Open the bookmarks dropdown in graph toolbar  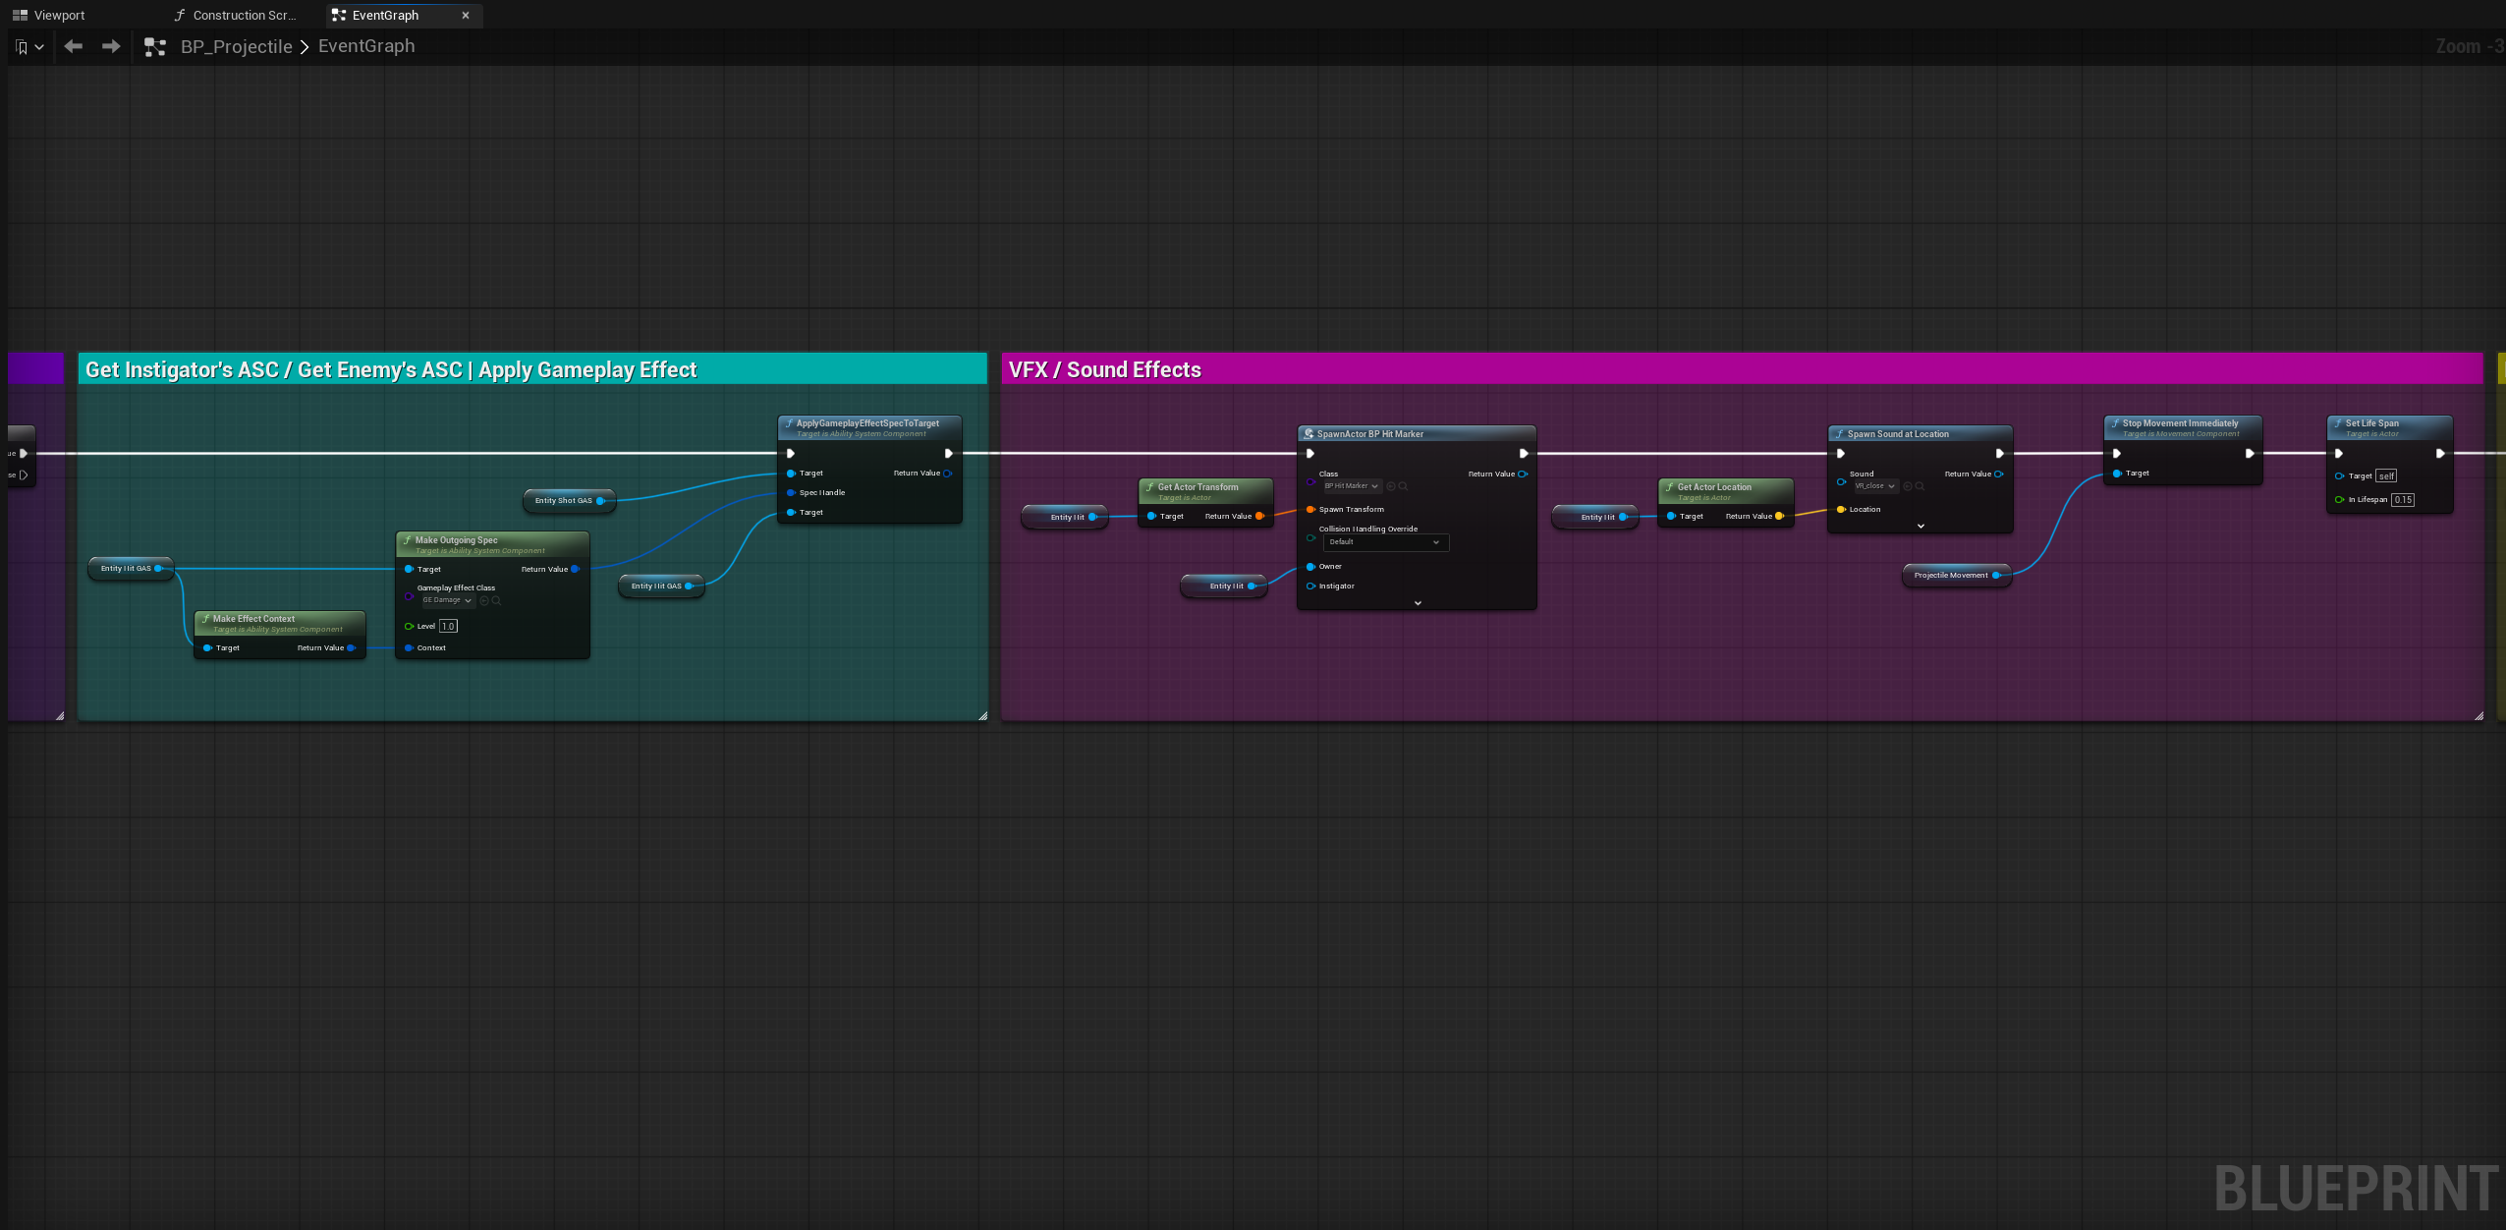29,46
